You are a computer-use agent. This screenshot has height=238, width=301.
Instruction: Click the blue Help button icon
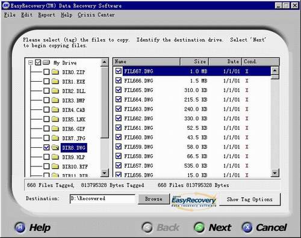click(x=20, y=227)
